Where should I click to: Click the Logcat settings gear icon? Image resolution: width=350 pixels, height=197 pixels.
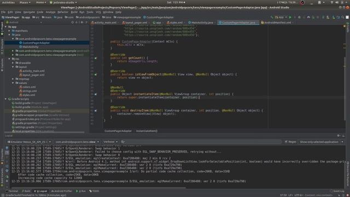(x=339, y=135)
